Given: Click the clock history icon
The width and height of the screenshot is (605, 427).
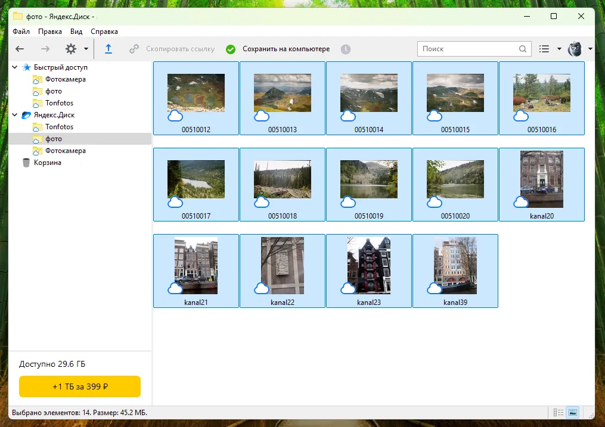Looking at the screenshot, I should (346, 49).
